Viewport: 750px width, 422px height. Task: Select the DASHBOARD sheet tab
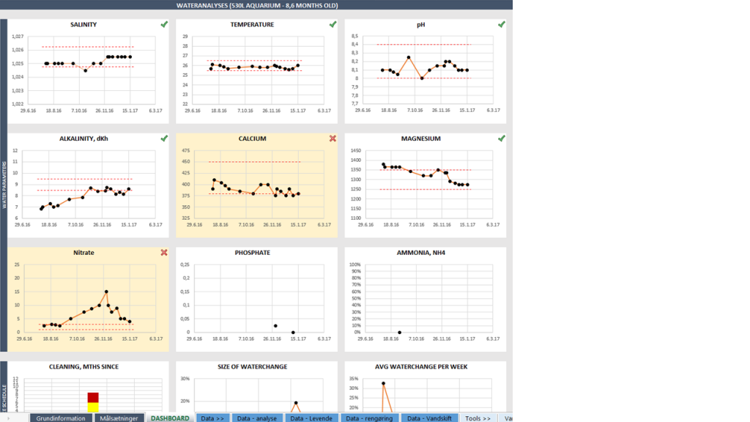170,418
